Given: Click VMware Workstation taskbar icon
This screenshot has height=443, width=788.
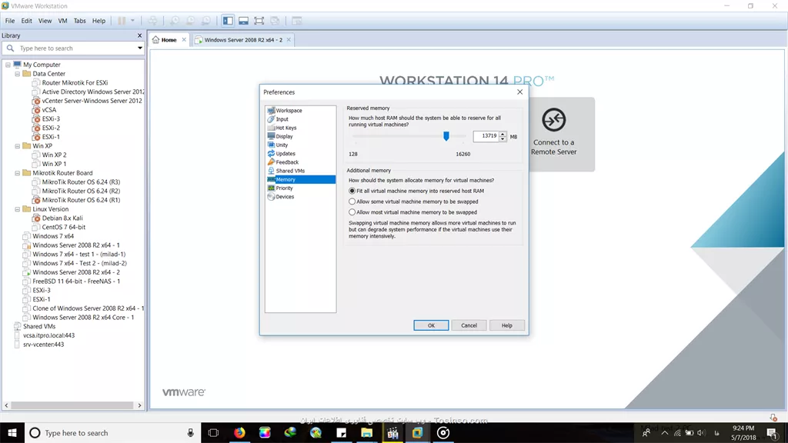Looking at the screenshot, I should (418, 432).
